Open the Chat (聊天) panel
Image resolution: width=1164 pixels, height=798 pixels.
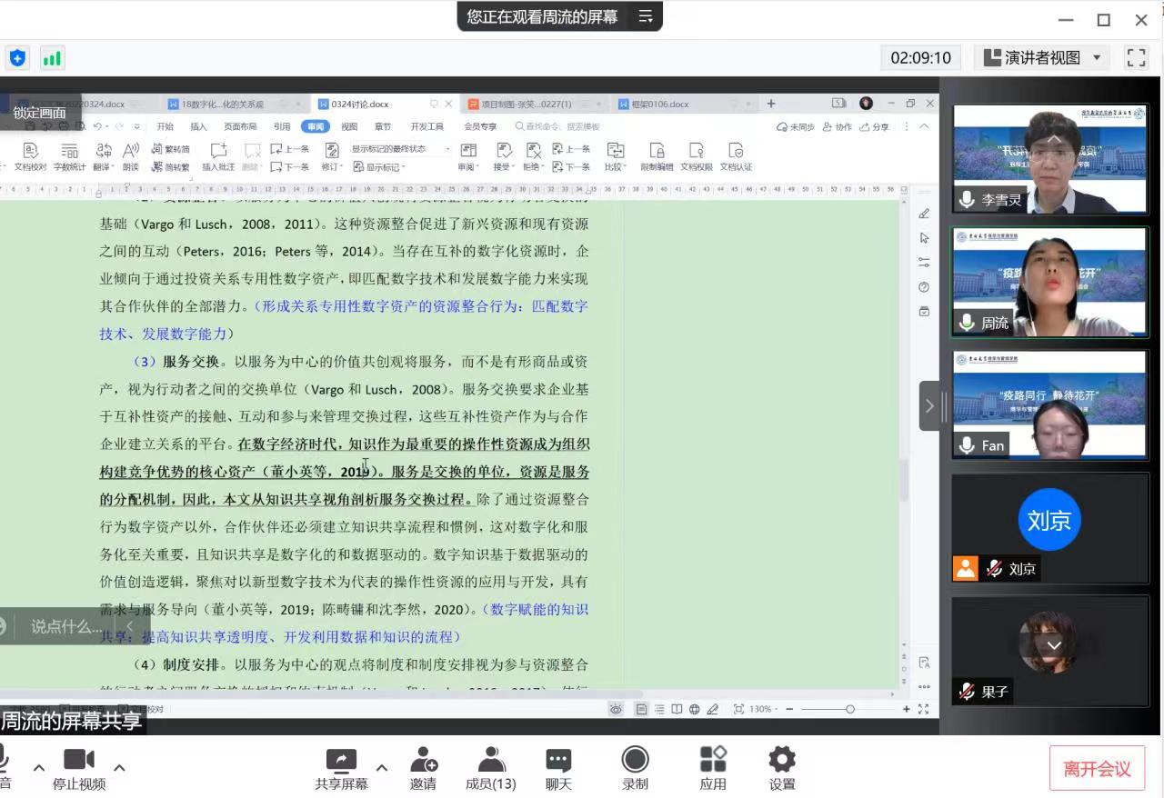[558, 761]
